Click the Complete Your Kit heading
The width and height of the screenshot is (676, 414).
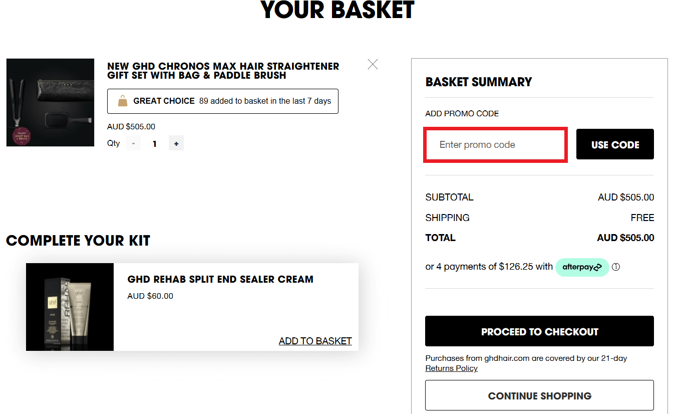pyautogui.click(x=78, y=241)
